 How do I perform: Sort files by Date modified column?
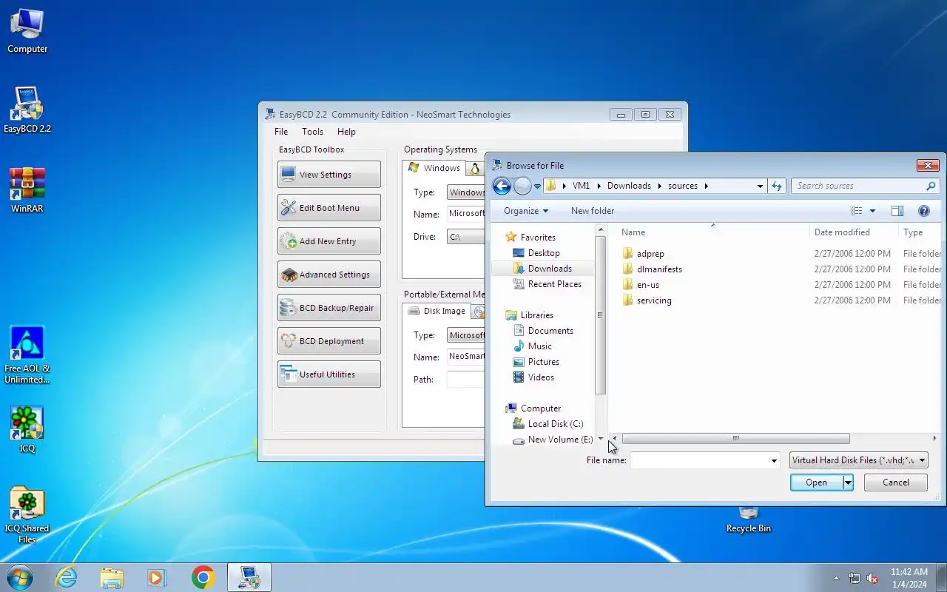(854, 232)
